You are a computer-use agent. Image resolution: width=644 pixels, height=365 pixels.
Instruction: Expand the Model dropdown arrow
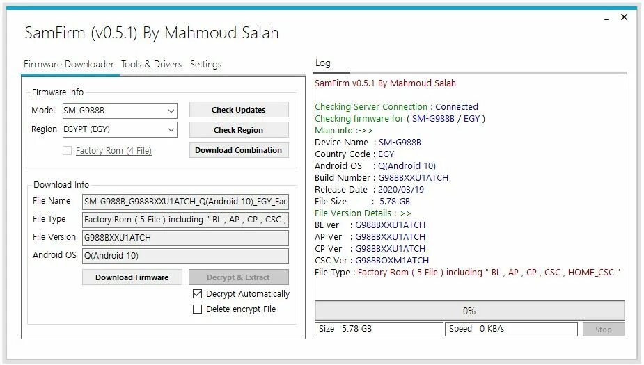pyautogui.click(x=171, y=111)
